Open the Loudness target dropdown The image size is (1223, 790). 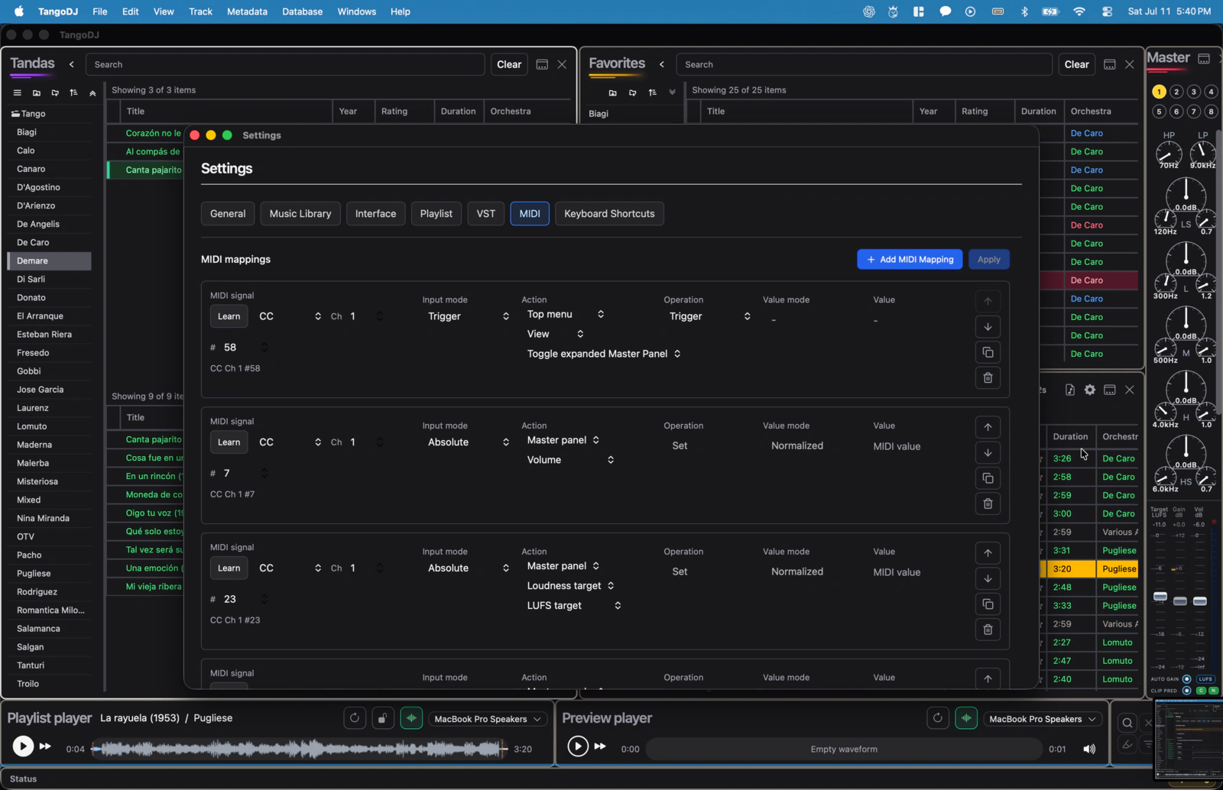[570, 586]
